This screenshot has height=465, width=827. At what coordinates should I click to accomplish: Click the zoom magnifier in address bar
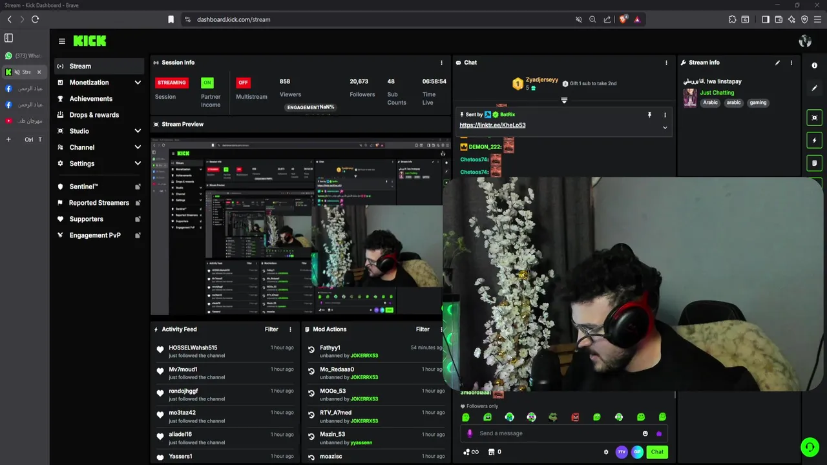pos(592,19)
